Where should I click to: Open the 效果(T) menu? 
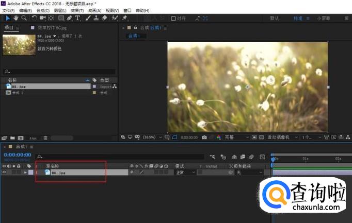(77, 10)
